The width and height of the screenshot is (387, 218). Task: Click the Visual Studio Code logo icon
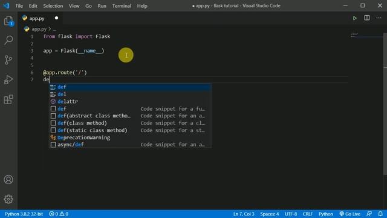pyautogui.click(x=6, y=5)
